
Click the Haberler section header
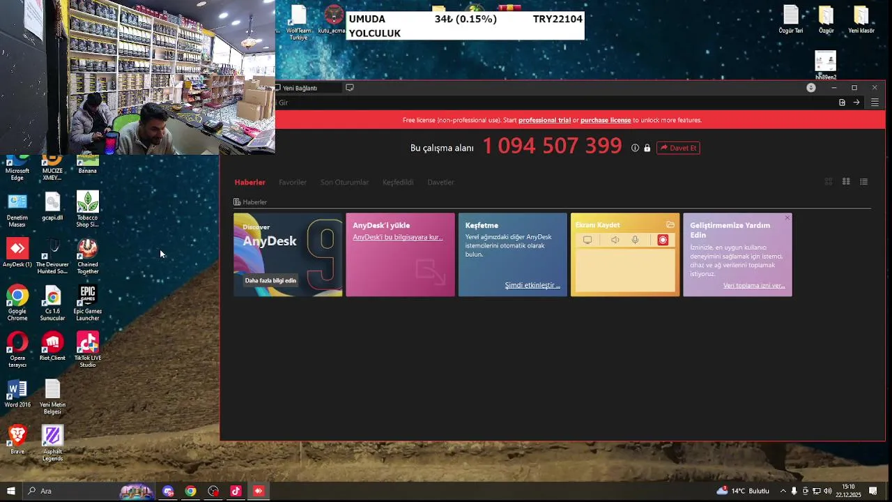coord(250,202)
